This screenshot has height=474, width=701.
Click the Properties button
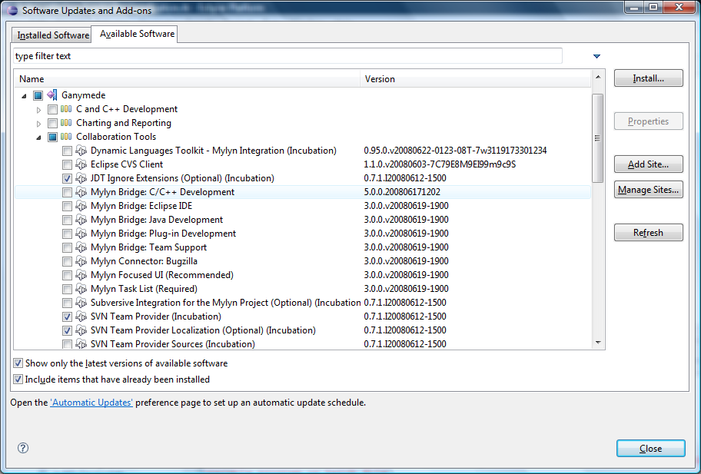[x=648, y=121]
